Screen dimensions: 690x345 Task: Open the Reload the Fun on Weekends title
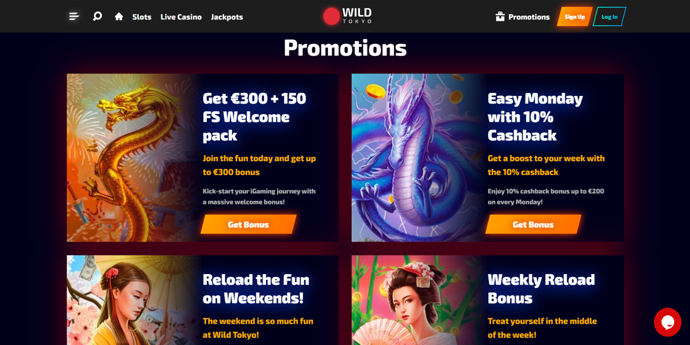coord(256,289)
